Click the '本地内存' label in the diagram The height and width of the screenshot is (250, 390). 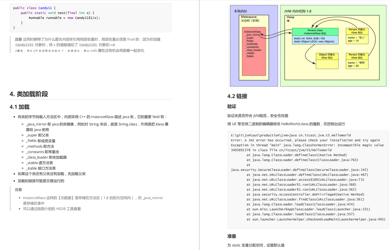pos(241,11)
